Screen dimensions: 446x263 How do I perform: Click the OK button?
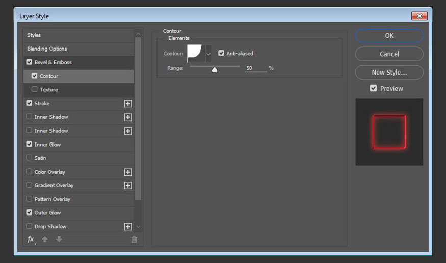(389, 36)
